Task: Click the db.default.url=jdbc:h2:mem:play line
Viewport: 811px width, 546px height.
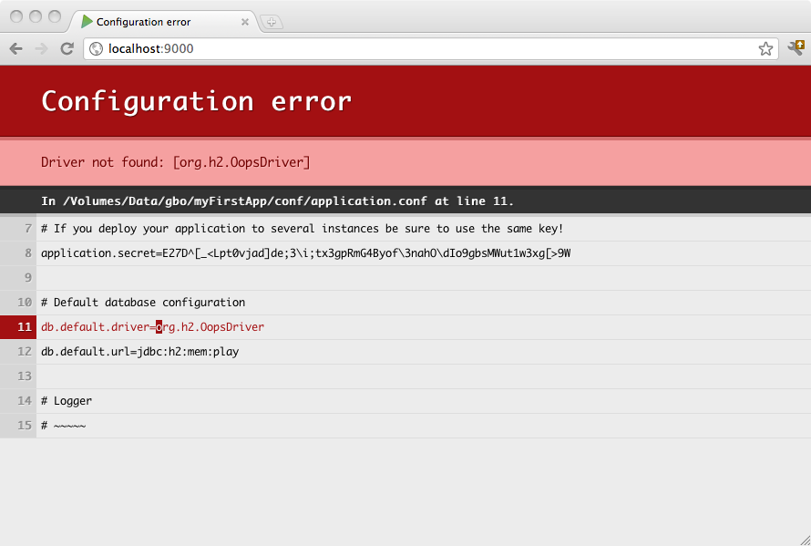Action: [x=139, y=352]
